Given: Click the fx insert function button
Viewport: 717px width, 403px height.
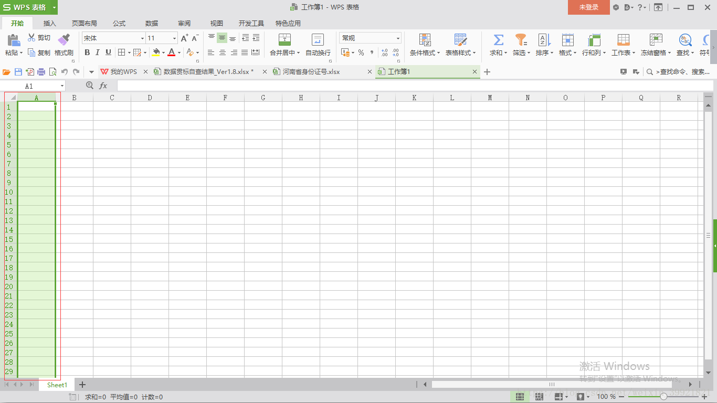Looking at the screenshot, I should [103, 86].
